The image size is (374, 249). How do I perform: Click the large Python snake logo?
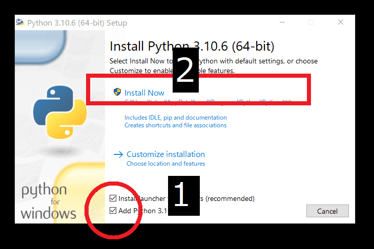pos(60,112)
